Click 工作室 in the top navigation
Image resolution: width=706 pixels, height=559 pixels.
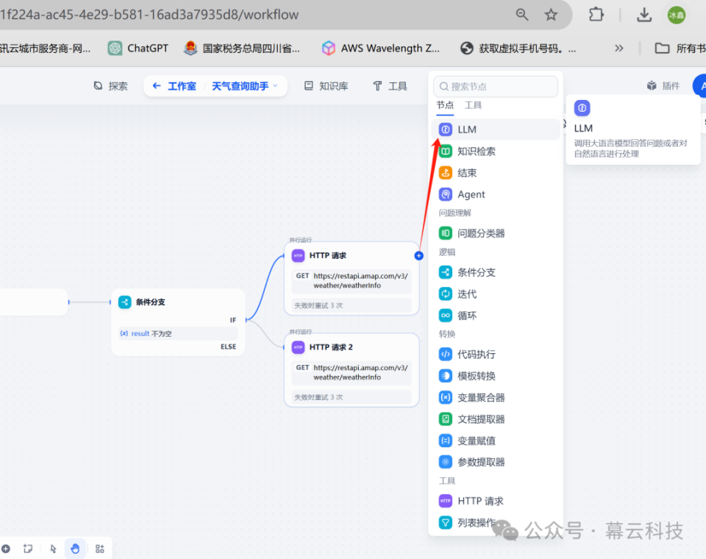point(185,85)
